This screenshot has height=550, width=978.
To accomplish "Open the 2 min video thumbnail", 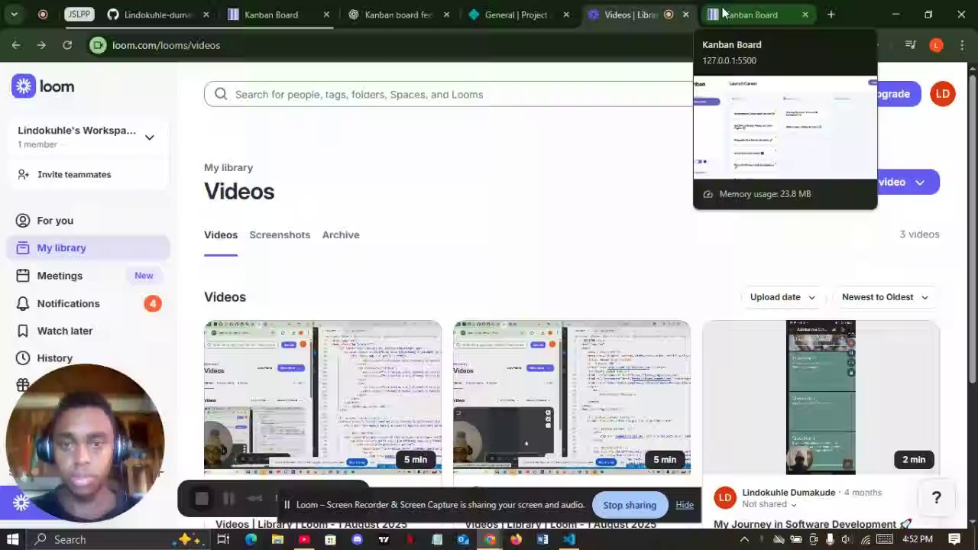I will click(821, 397).
